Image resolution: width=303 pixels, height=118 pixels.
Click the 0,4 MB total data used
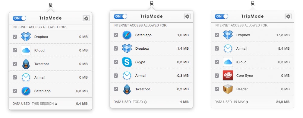coord(82,104)
